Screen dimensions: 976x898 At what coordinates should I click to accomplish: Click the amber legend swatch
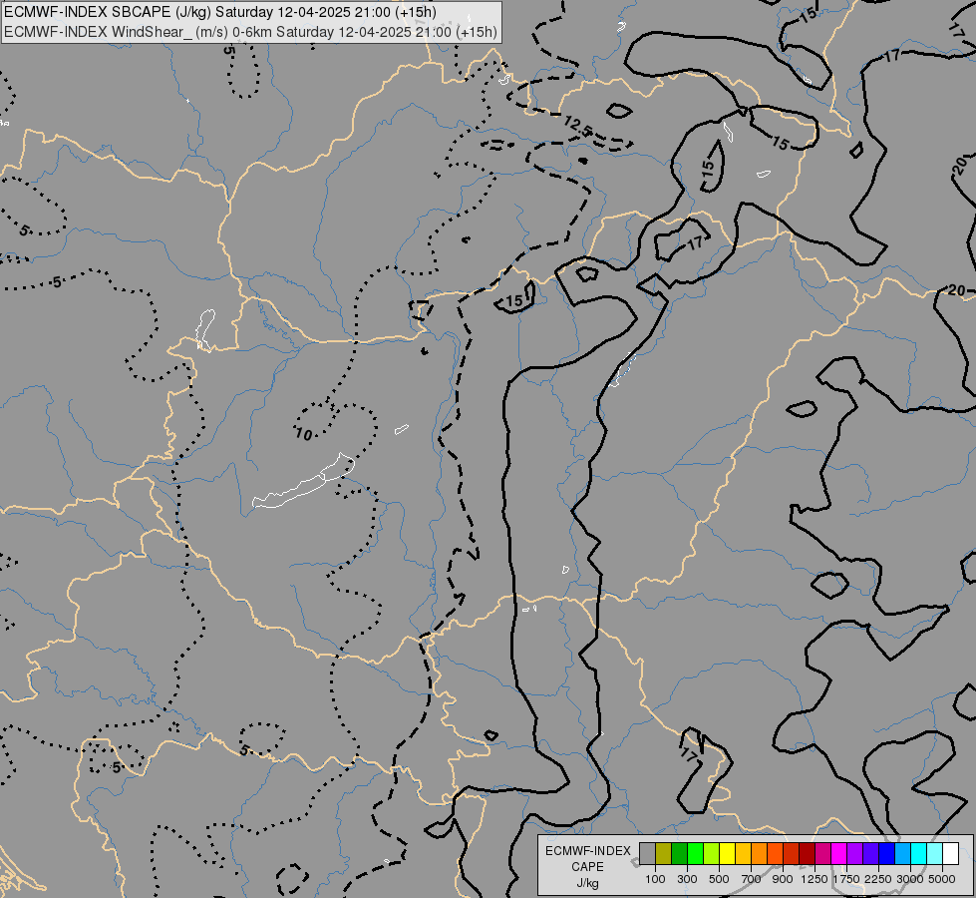click(743, 853)
